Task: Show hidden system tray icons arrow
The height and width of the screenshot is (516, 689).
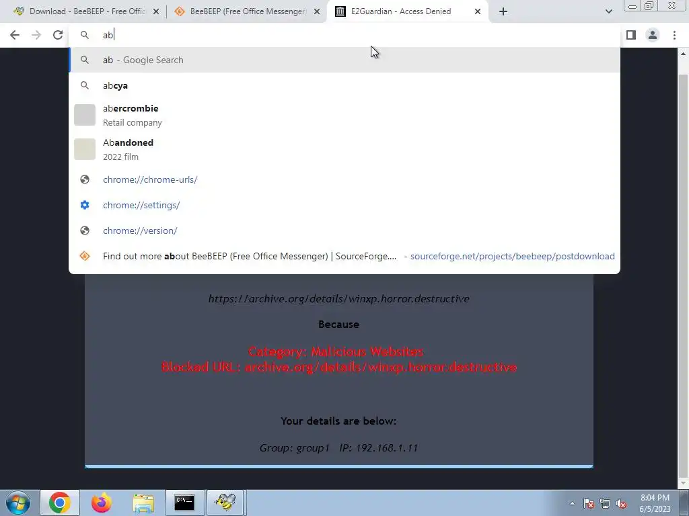Action: [x=572, y=503]
